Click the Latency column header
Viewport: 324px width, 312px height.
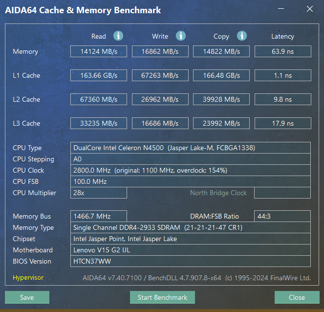282,36
